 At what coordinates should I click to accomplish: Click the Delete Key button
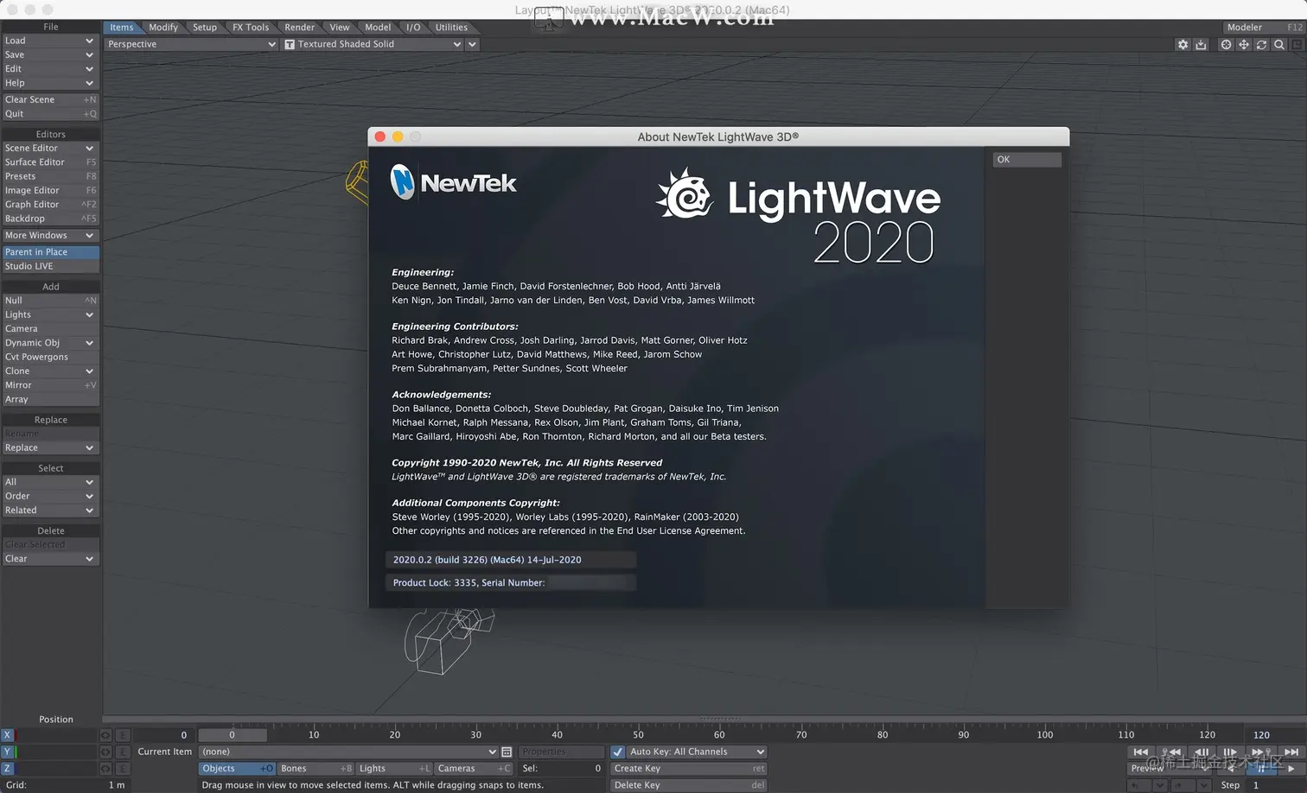click(x=689, y=785)
